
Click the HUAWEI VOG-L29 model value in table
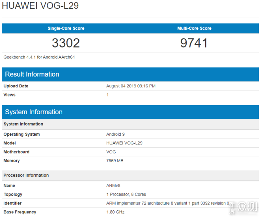click(x=124, y=143)
